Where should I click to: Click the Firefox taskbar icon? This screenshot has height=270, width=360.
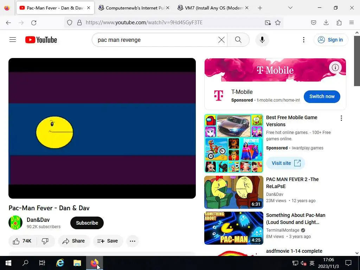(x=94, y=263)
